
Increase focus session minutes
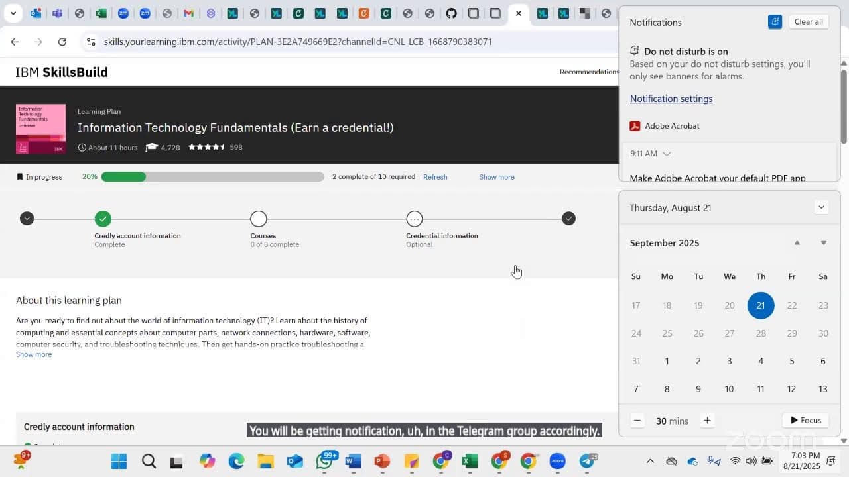tap(707, 421)
